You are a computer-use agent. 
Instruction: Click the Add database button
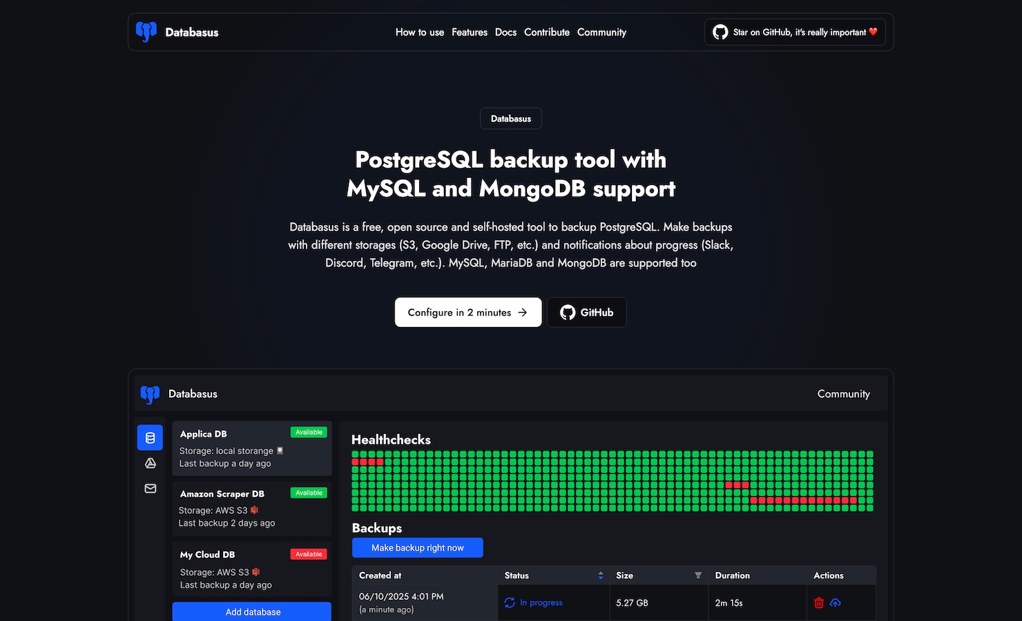pos(252,611)
